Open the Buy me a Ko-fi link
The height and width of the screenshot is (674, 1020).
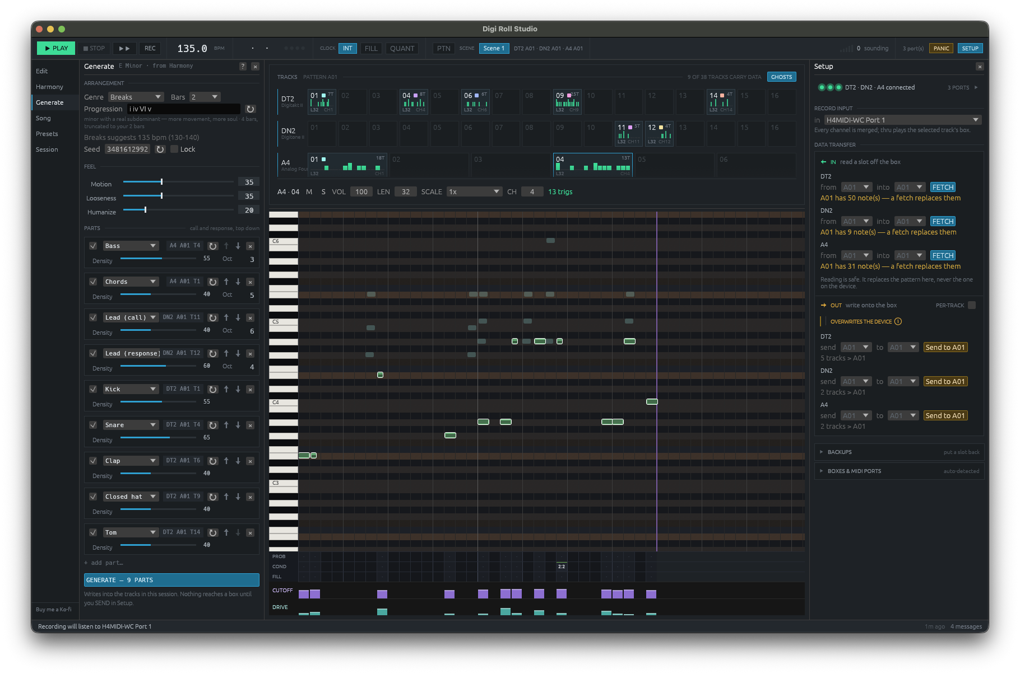tap(54, 610)
